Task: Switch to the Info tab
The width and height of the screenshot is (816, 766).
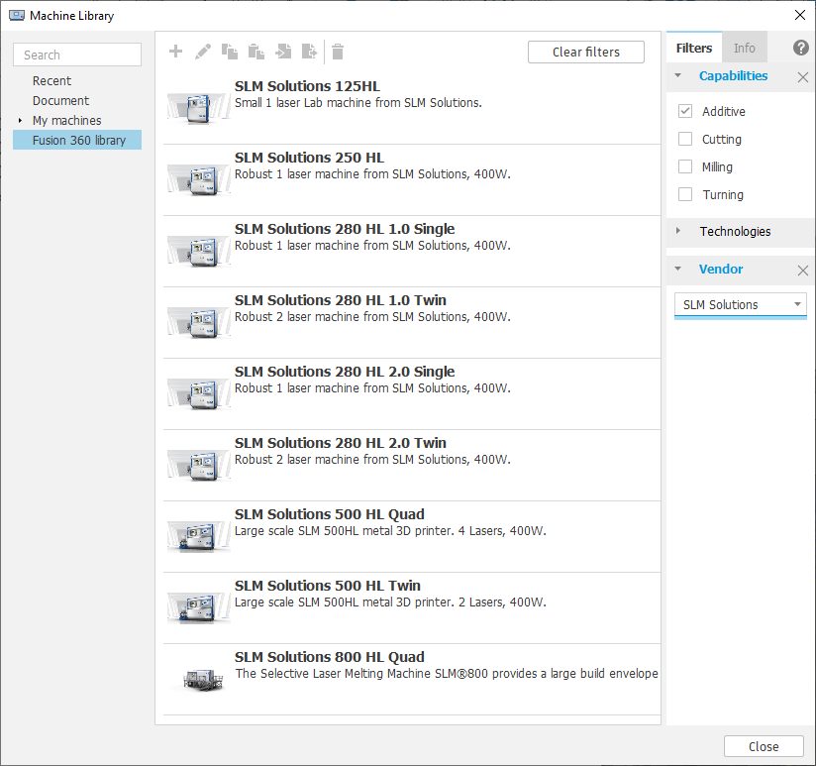Action: [x=744, y=48]
